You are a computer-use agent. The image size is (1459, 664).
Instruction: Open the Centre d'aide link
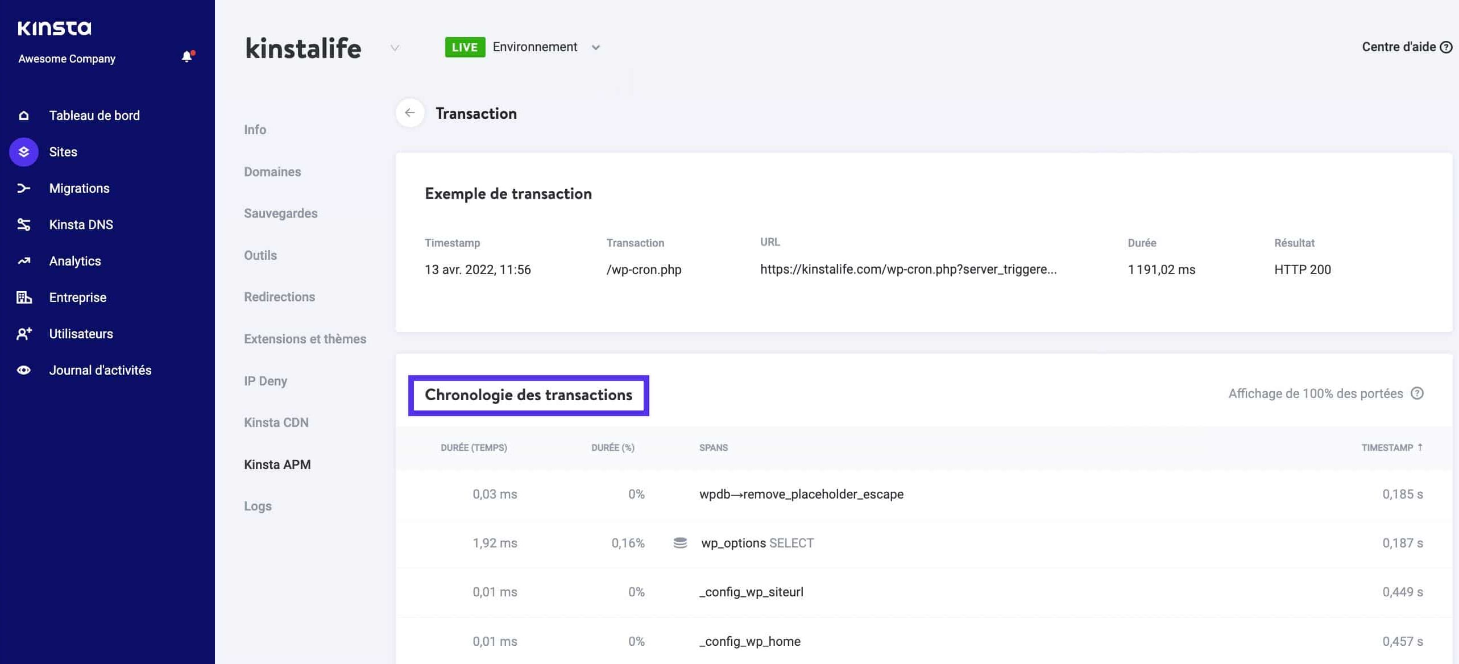[1398, 47]
